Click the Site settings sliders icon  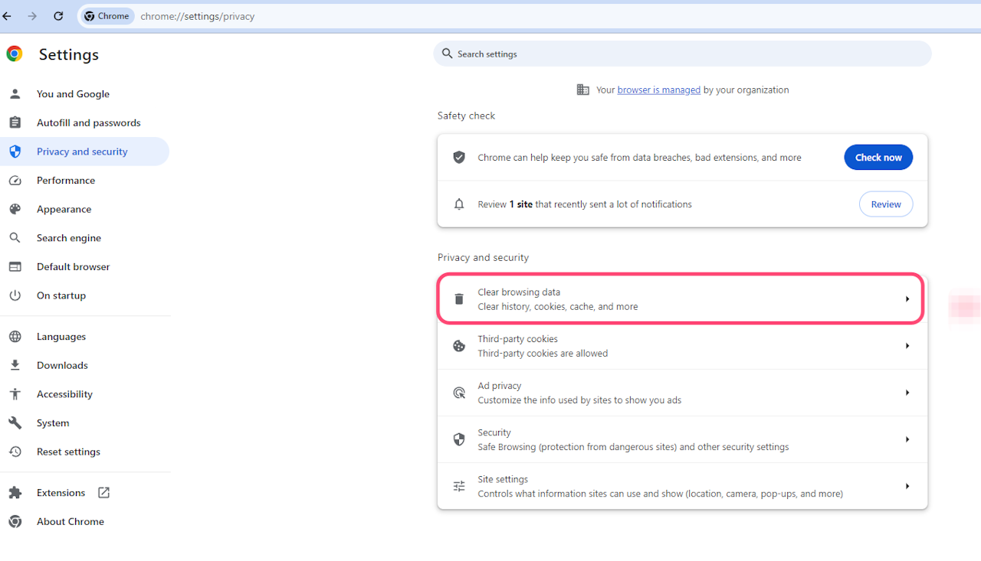click(458, 485)
